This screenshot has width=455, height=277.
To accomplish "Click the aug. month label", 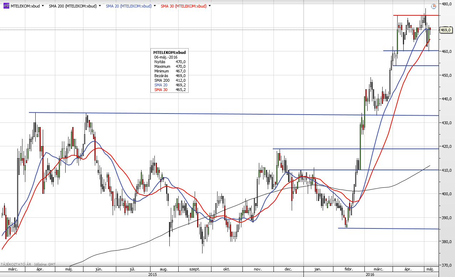I will (164, 270).
